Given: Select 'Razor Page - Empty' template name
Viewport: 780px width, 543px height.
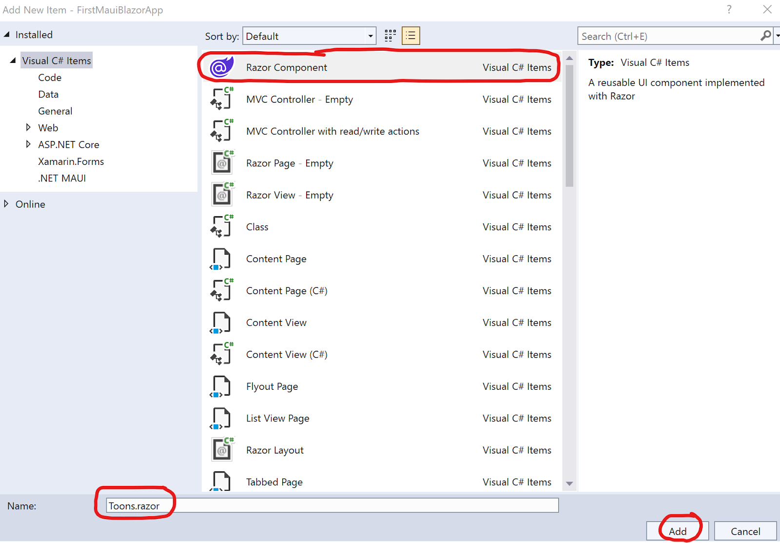Looking at the screenshot, I should point(290,163).
